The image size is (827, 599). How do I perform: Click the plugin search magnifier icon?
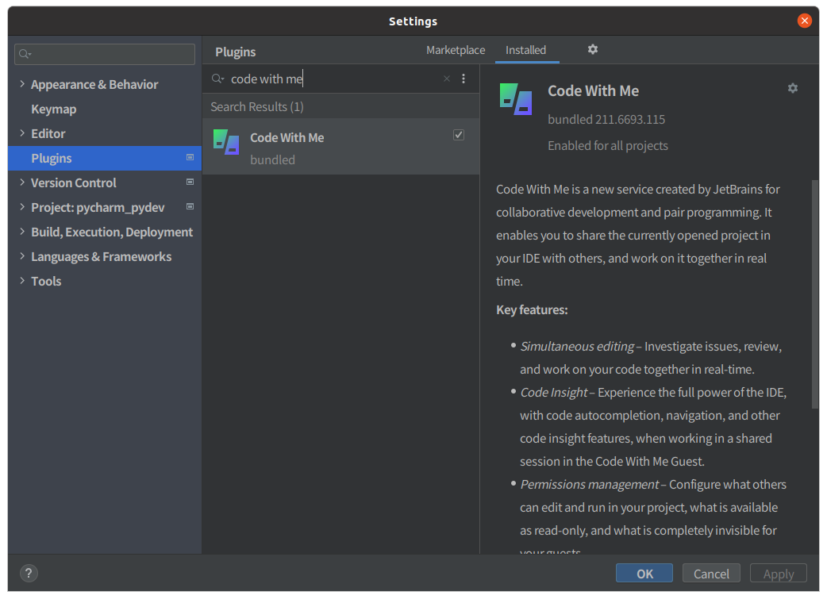pyautogui.click(x=217, y=79)
